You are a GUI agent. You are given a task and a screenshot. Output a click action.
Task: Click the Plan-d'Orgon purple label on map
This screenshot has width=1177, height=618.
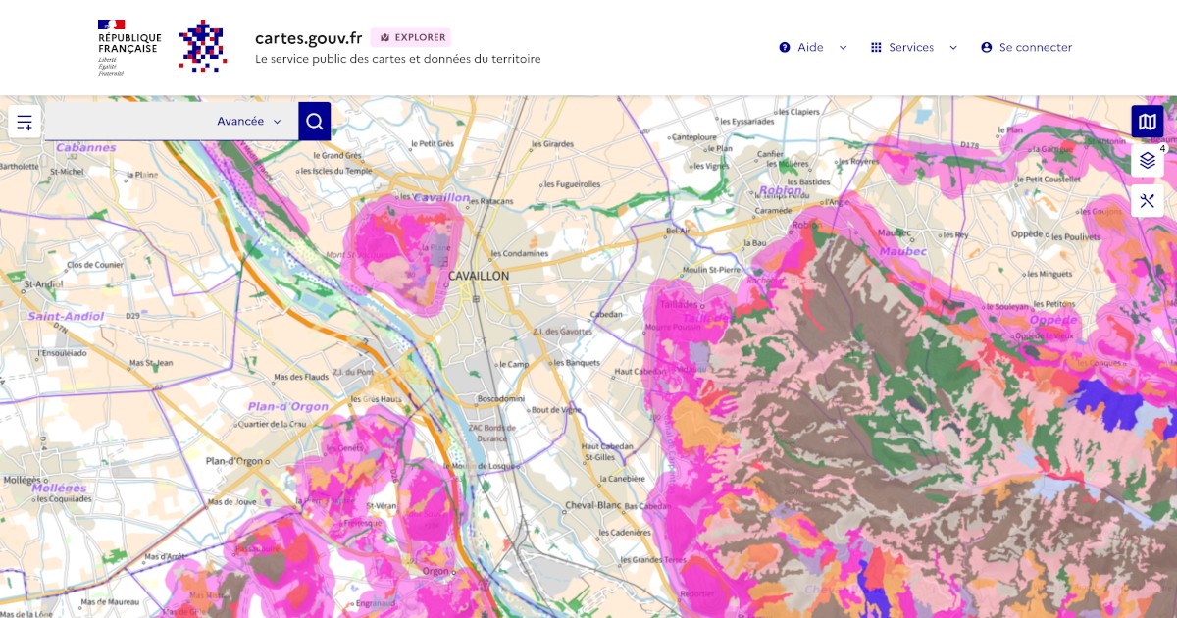point(287,407)
